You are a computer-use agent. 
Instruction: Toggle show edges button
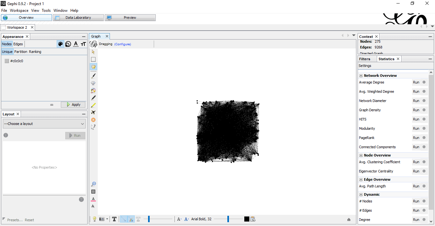124,219
